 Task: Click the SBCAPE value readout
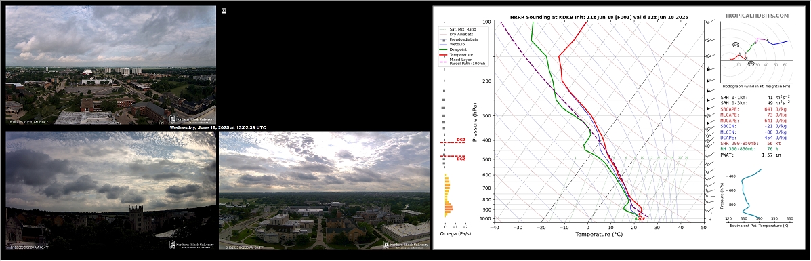tap(753, 110)
